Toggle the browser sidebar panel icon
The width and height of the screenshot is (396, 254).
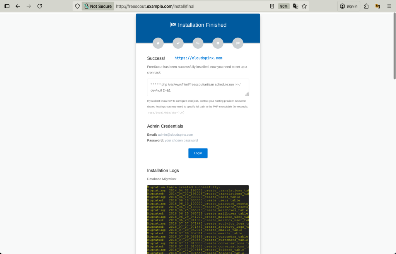(x=7, y=6)
